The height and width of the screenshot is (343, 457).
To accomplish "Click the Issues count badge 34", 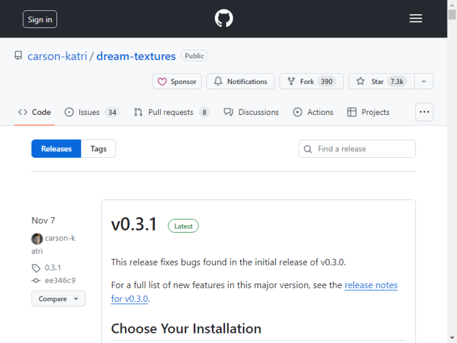I will pyautogui.click(x=112, y=113).
